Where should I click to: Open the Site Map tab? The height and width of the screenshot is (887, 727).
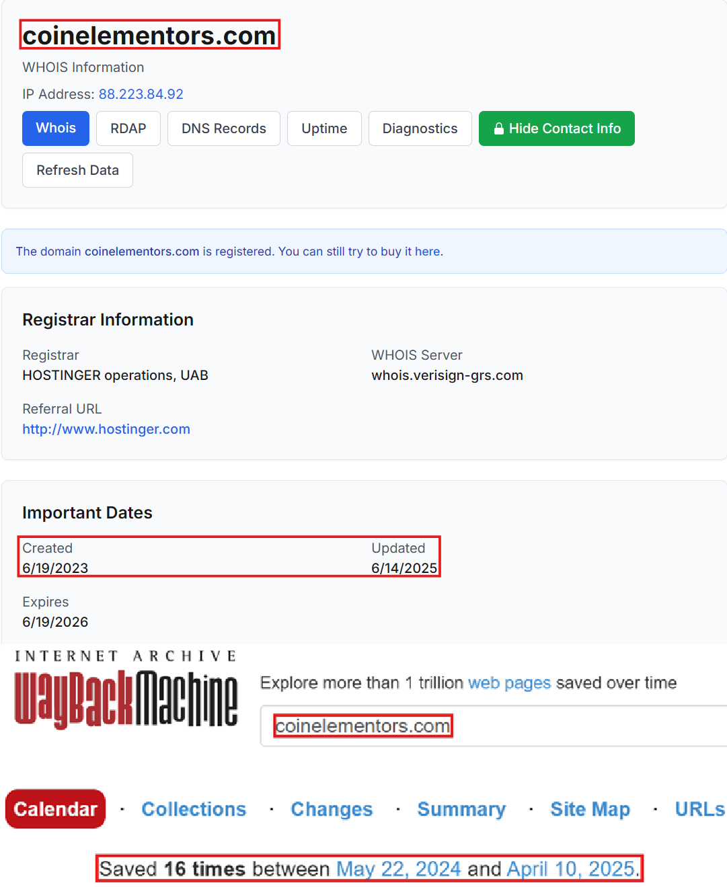click(x=590, y=809)
